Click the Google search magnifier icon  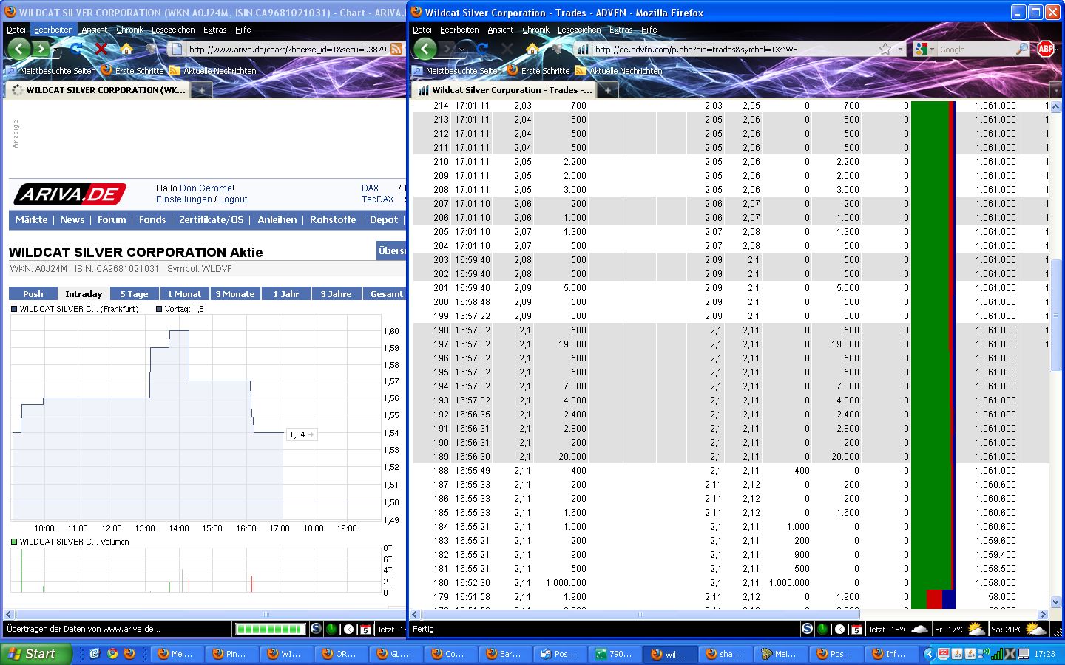pos(1022,49)
